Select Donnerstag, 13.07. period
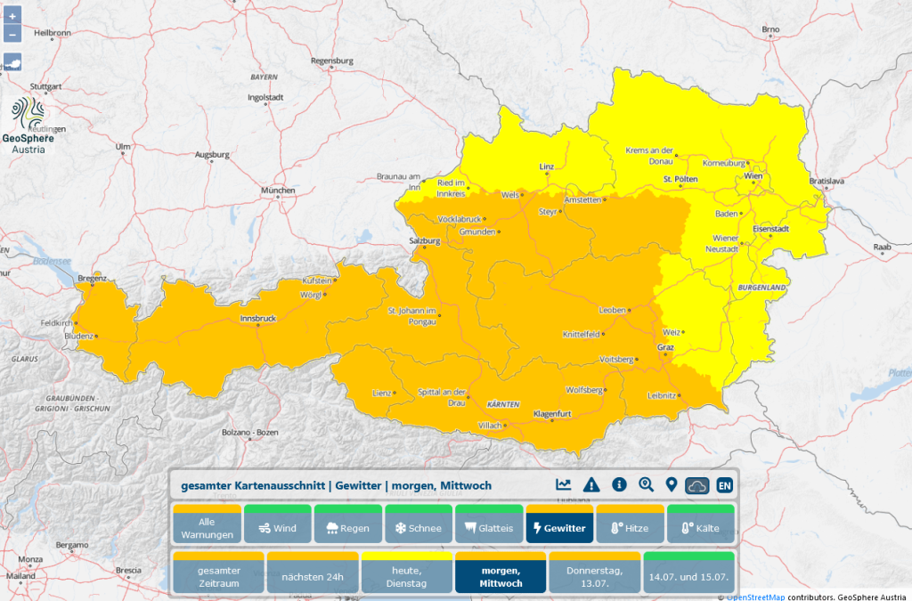 coord(593,575)
